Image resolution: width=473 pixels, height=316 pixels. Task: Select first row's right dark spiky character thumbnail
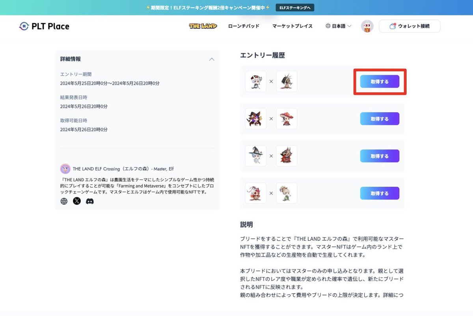click(x=287, y=82)
